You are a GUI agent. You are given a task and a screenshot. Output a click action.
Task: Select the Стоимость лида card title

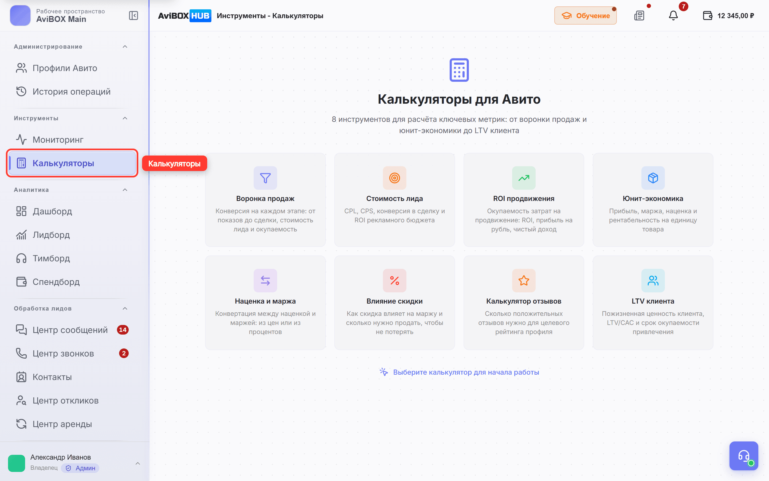click(394, 199)
